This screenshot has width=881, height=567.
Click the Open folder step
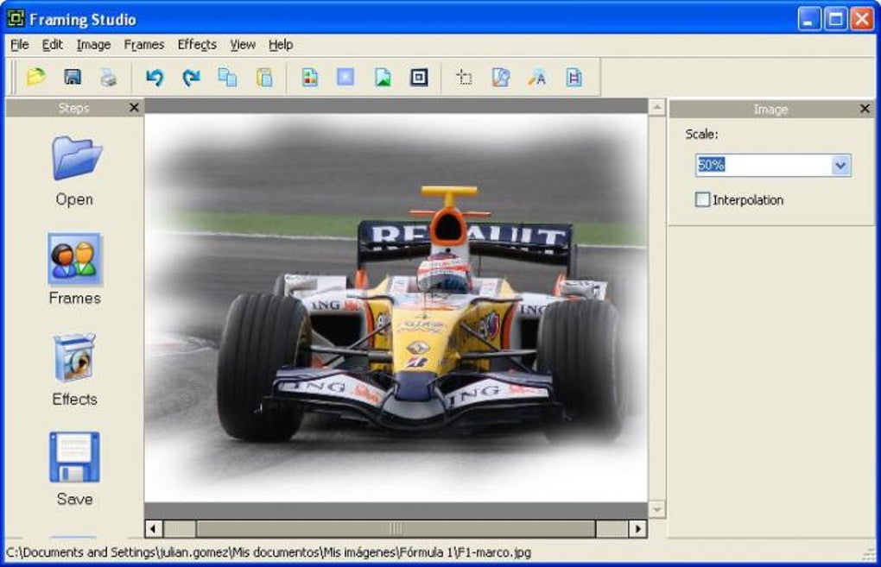(x=75, y=171)
